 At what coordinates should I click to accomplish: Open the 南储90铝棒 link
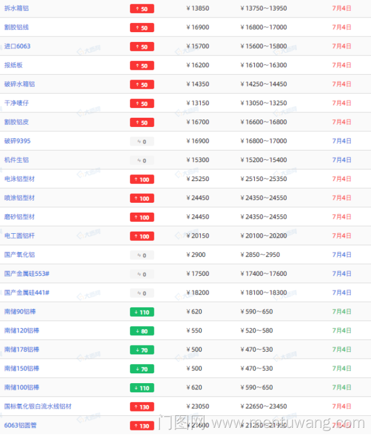tap(21, 312)
